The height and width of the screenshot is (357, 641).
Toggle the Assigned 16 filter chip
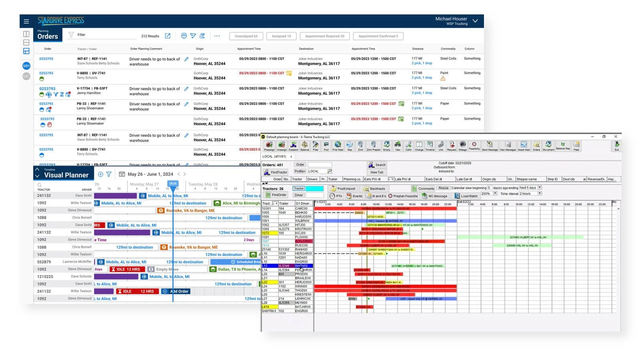(x=281, y=36)
